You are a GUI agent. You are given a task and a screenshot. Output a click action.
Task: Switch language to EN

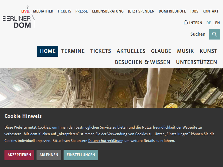pyautogui.click(x=217, y=23)
